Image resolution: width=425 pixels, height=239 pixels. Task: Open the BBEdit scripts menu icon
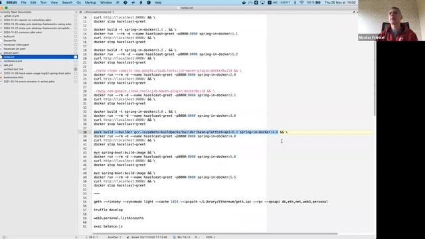click(118, 3)
